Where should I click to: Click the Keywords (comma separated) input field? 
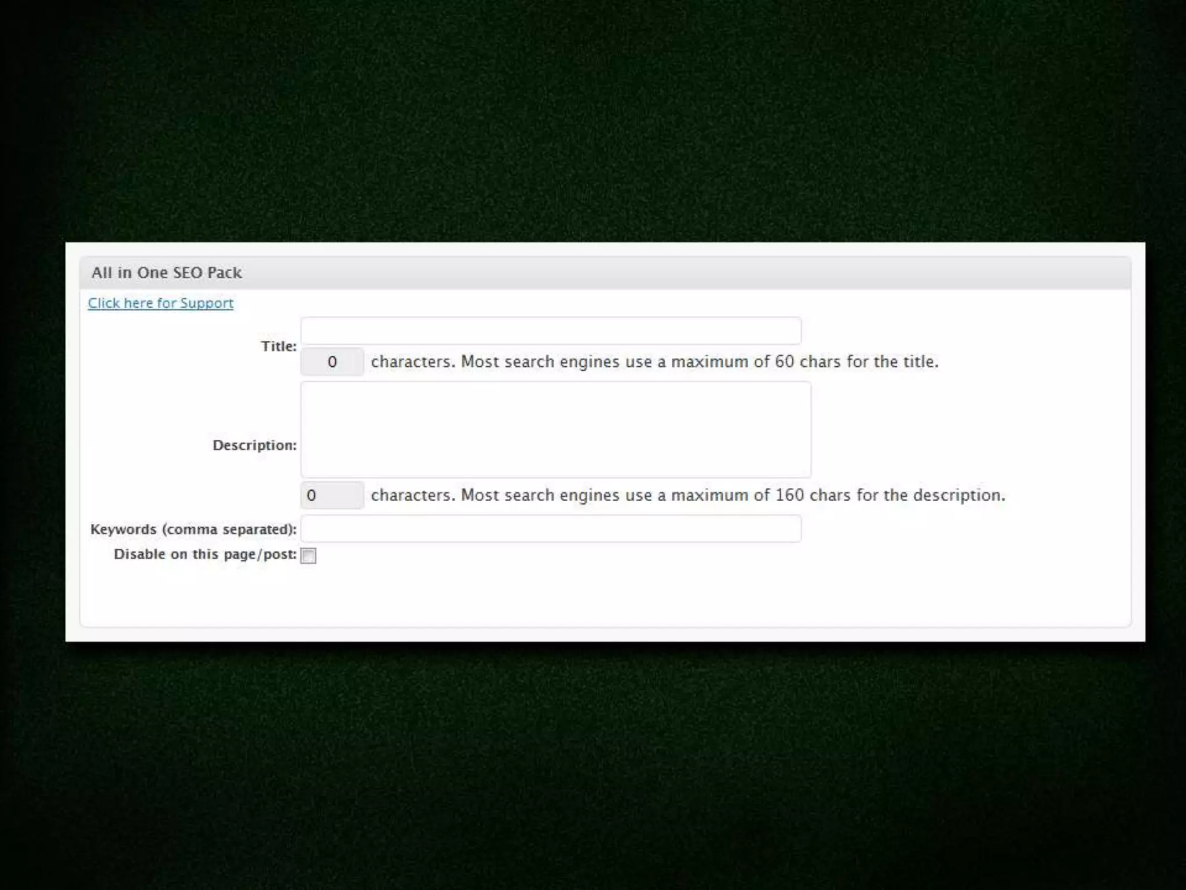point(551,529)
